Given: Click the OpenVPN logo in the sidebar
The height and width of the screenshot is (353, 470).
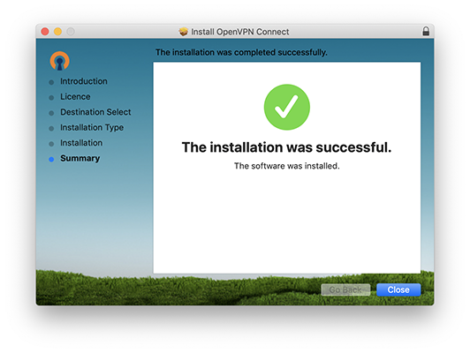Looking at the screenshot, I should (60, 61).
